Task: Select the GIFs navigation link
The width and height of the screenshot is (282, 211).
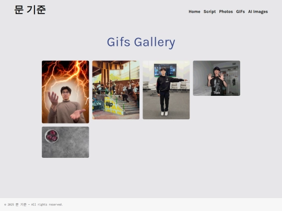Action: click(240, 11)
